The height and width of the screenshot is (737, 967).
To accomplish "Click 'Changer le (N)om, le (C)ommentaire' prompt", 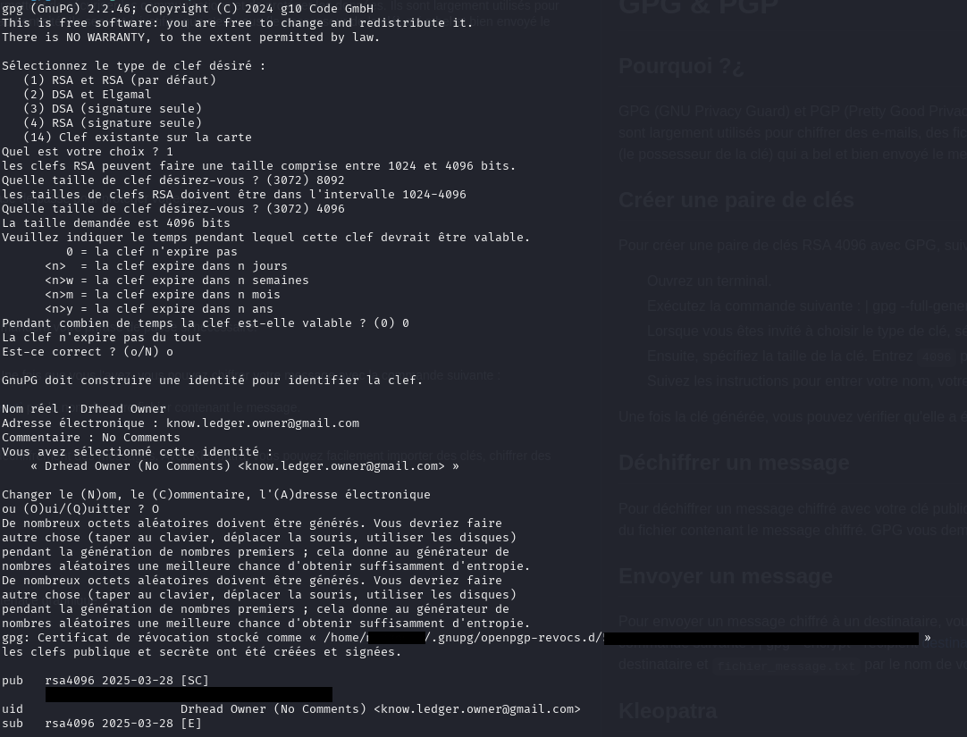I will tap(216, 495).
